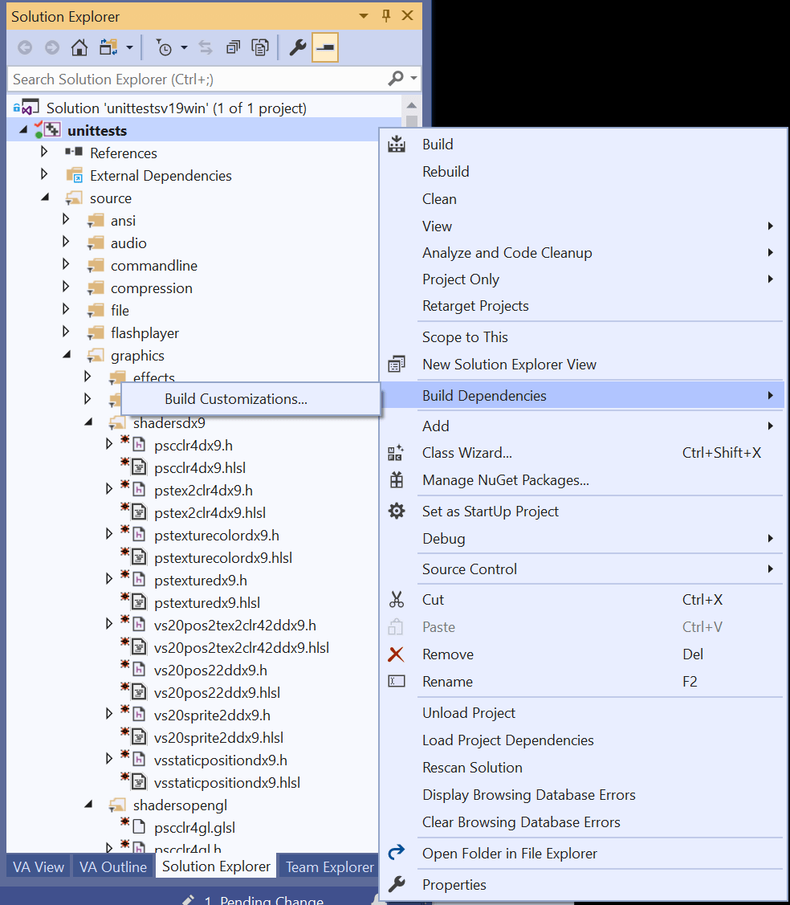Click the Manage NuGet Packages gift icon

coord(397,479)
